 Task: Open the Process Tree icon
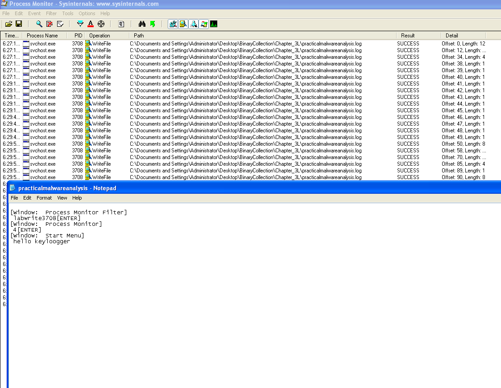[x=121, y=24]
